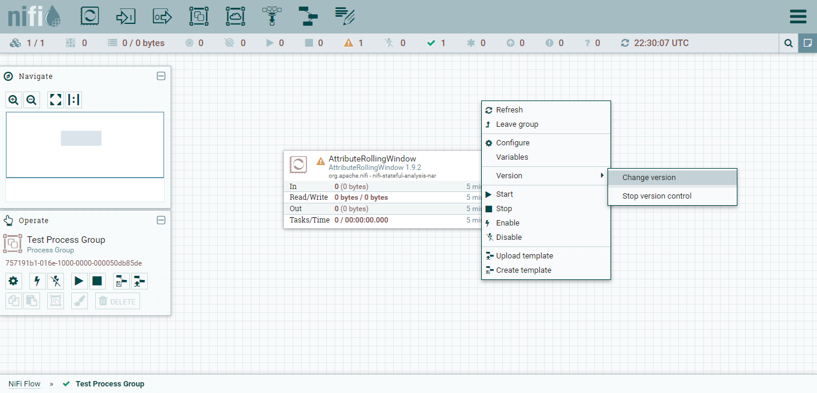This screenshot has height=393, width=817.
Task: Choose Change version from the submenu
Action: (x=649, y=178)
